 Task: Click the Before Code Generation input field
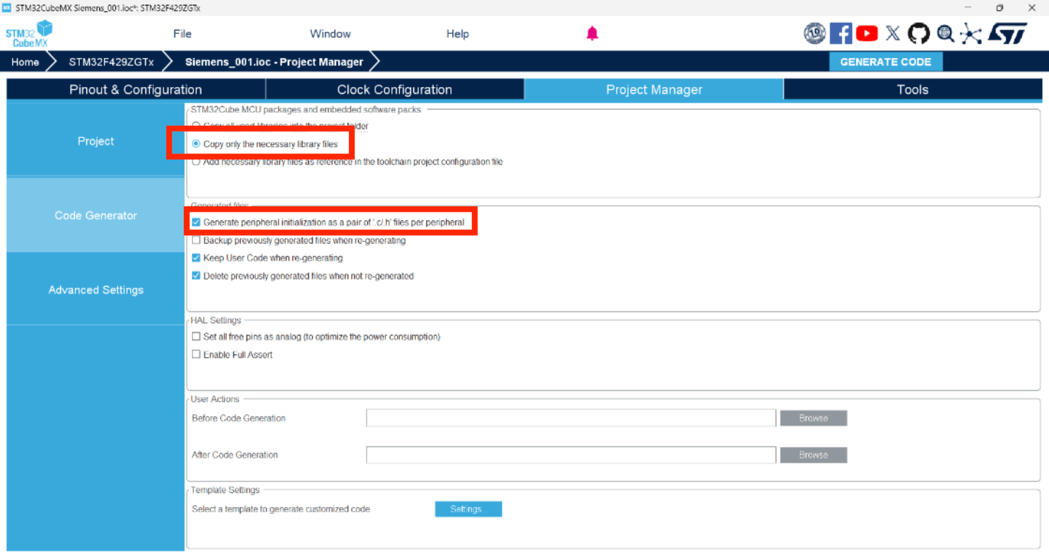click(571, 418)
